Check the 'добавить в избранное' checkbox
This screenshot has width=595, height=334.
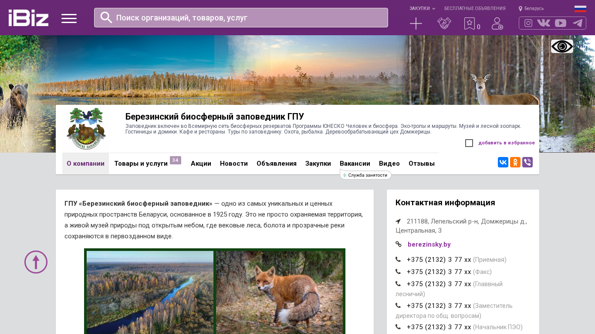469,143
